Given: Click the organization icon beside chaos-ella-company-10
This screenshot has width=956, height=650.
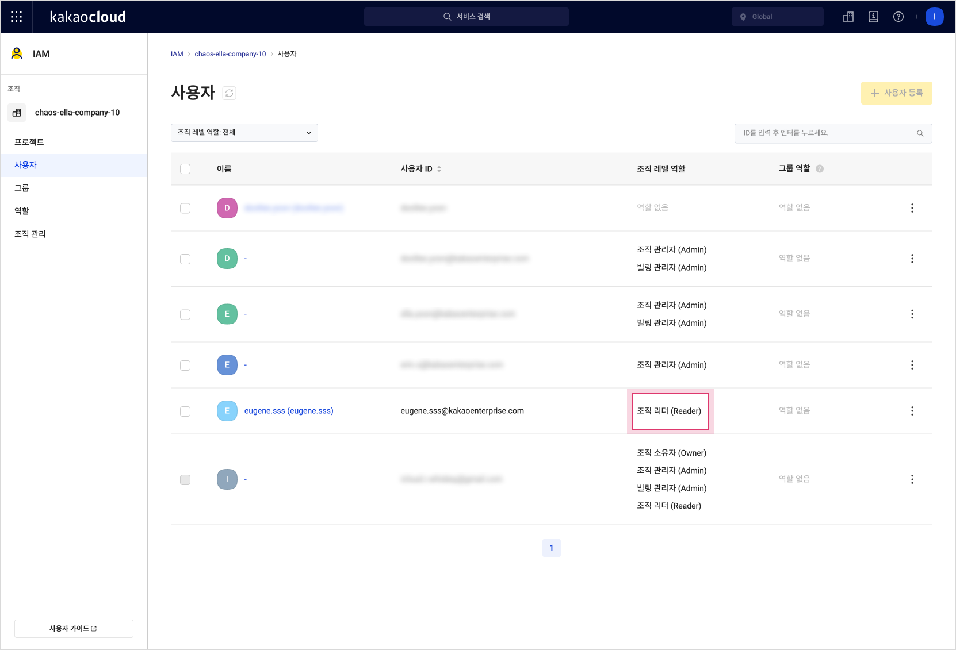Looking at the screenshot, I should [17, 113].
